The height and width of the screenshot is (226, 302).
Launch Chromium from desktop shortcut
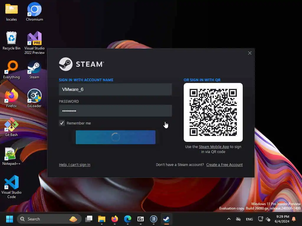click(x=34, y=12)
